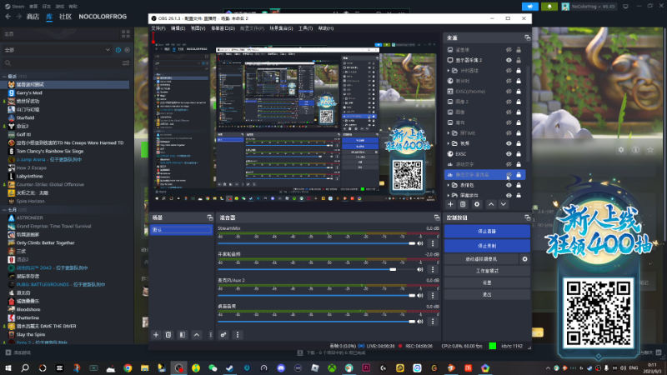Viewport: 667px width, 375px height.
Task: Click virtual camera settings gear icon
Action: (524, 259)
